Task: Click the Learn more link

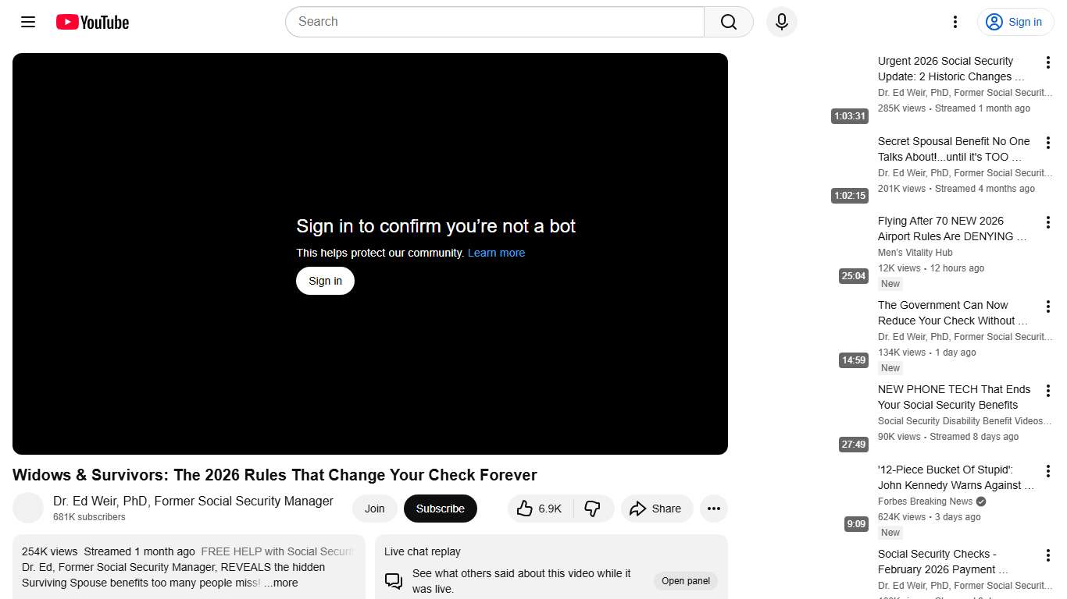Action: 496,252
